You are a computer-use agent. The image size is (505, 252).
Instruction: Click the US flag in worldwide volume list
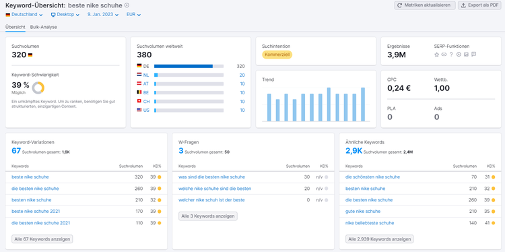pos(139,110)
